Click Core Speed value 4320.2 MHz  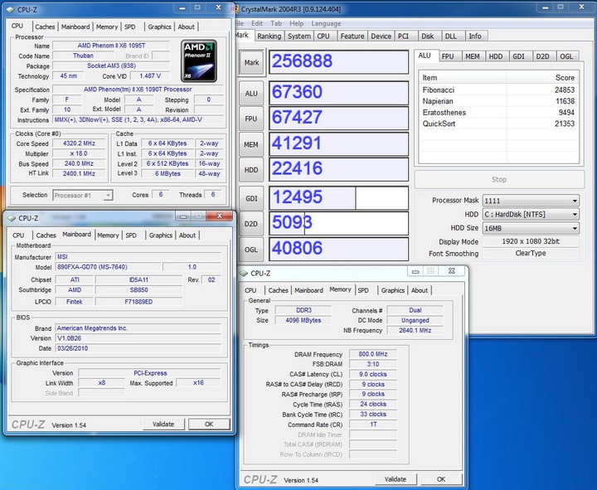coord(79,143)
